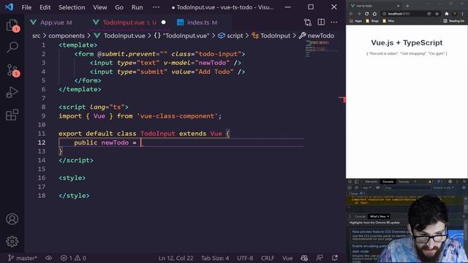Click the Open Changes compare icon
468x263 pixels.
point(308,23)
